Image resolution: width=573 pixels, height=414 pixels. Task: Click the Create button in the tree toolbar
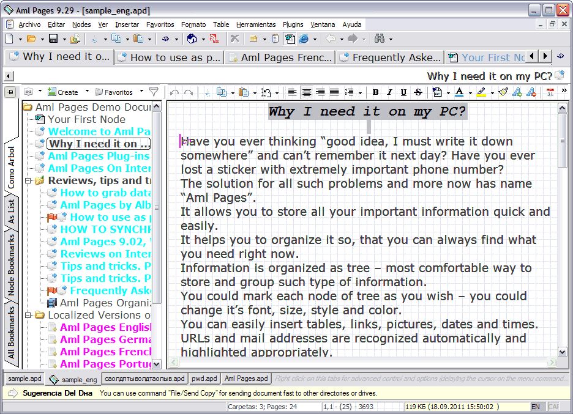pyautogui.click(x=63, y=92)
